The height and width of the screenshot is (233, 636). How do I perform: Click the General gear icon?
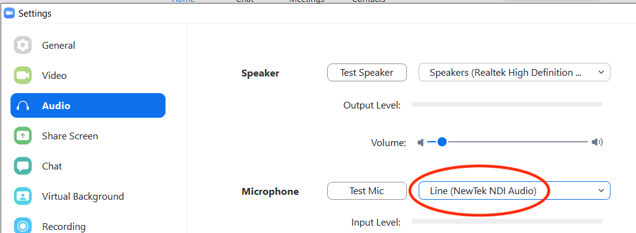click(23, 45)
